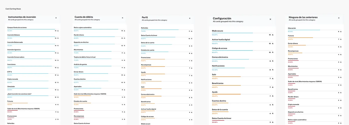Close the Cuenta de débito category panel
The height and width of the screenshot is (125, 349).
click(123, 18)
